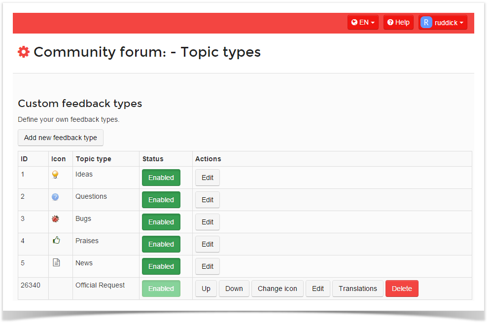The height and width of the screenshot is (325, 491).
Task: Delete the Official Request type
Action: 402,289
